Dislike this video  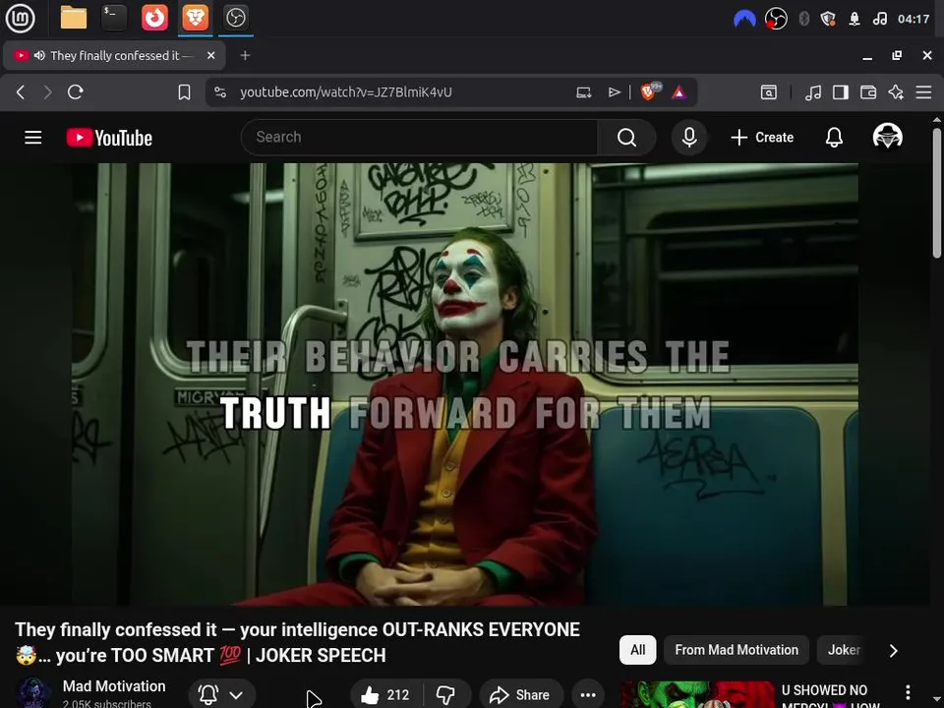pyautogui.click(x=446, y=695)
